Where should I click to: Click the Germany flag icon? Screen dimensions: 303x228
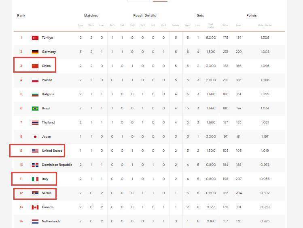click(x=35, y=52)
